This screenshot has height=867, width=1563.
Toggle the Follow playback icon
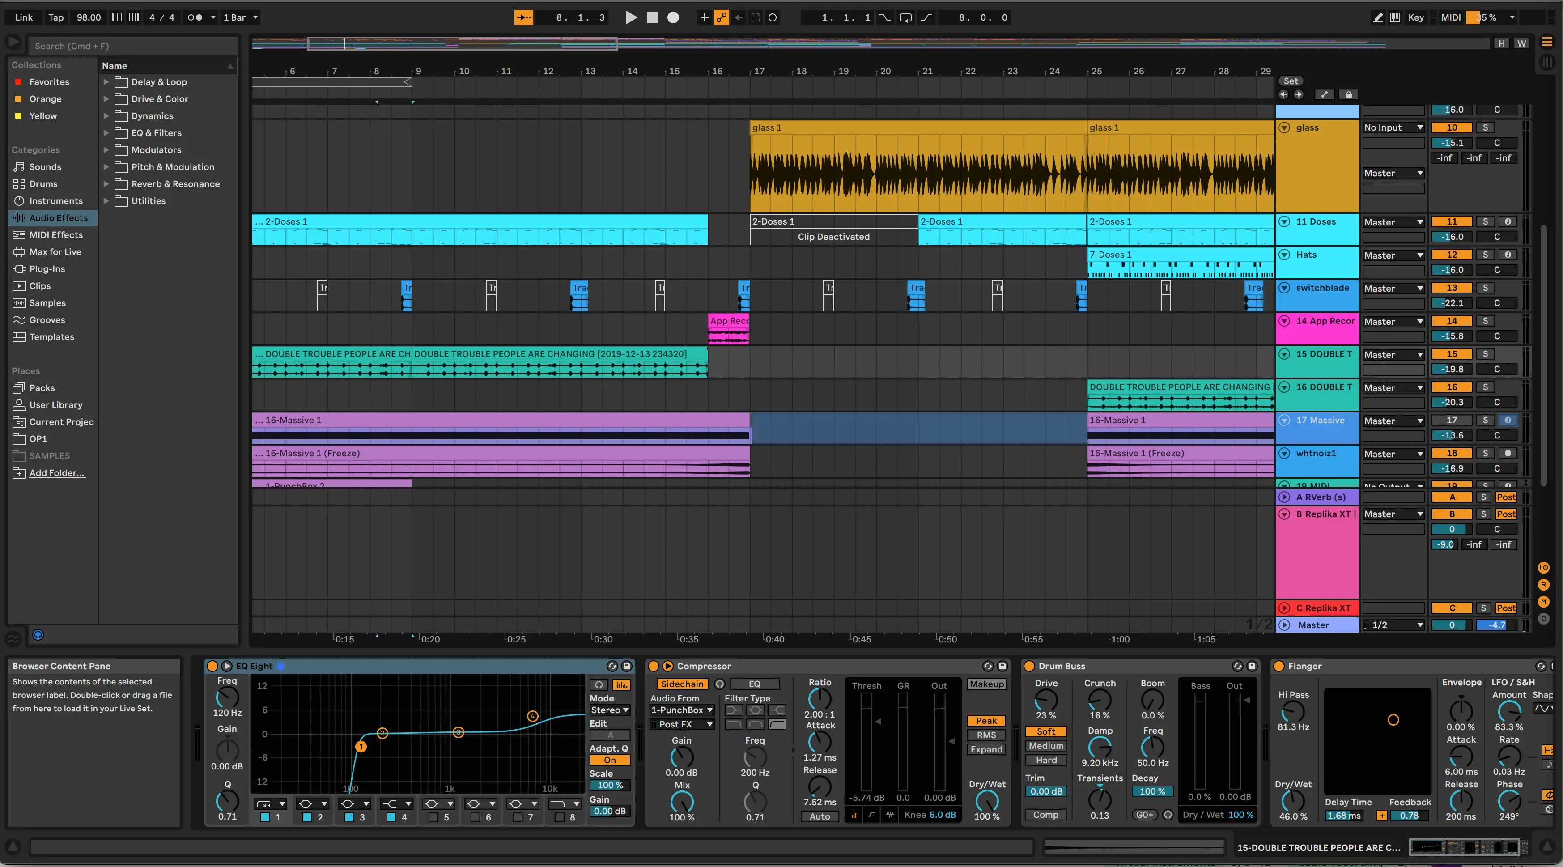523,17
